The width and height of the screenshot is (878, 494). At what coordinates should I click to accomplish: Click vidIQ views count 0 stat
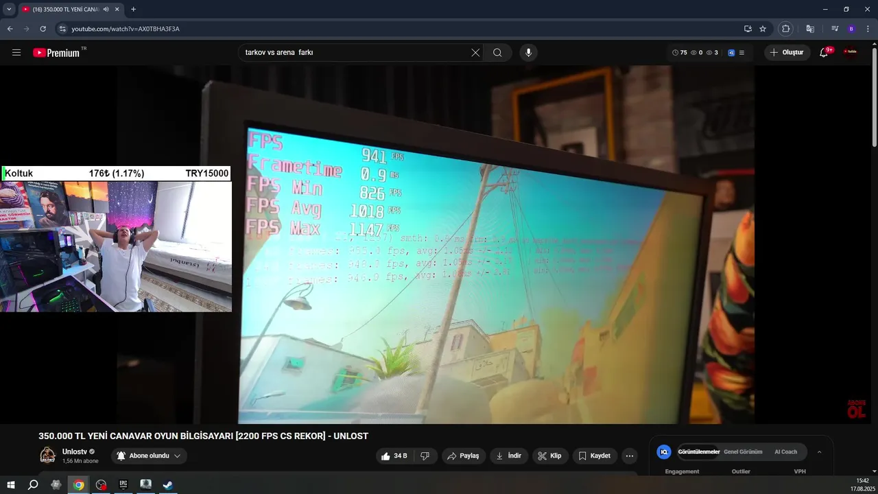[697, 53]
